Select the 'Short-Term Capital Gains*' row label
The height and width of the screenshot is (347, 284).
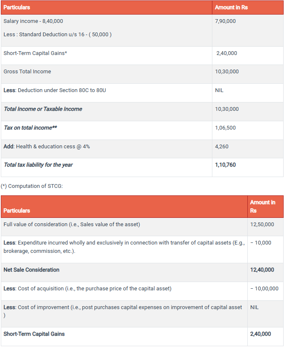pyautogui.click(x=35, y=53)
